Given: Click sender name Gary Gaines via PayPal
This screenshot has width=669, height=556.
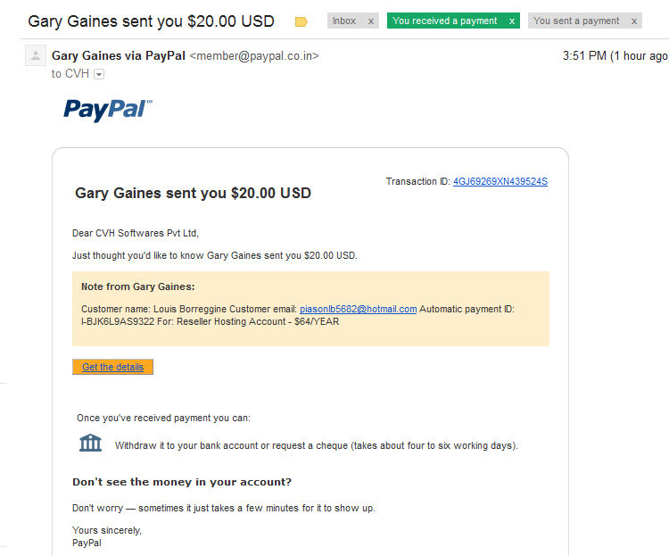Looking at the screenshot, I should click(118, 55).
